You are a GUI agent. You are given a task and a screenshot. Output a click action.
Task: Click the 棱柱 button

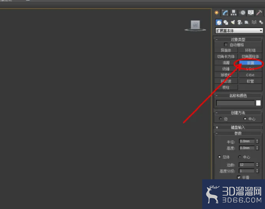(x=226, y=87)
